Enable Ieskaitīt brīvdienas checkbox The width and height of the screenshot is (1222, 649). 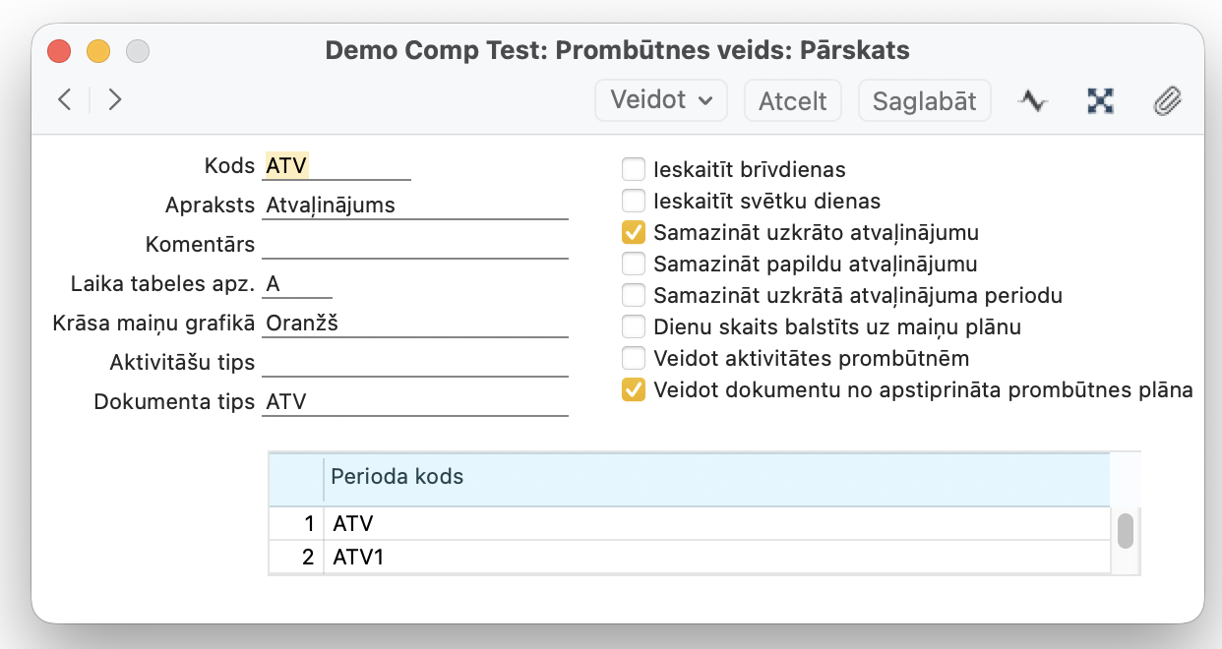[x=634, y=170]
